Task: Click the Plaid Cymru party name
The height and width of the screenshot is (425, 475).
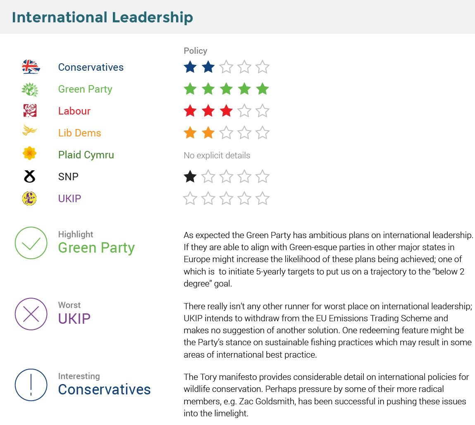Action: point(86,155)
